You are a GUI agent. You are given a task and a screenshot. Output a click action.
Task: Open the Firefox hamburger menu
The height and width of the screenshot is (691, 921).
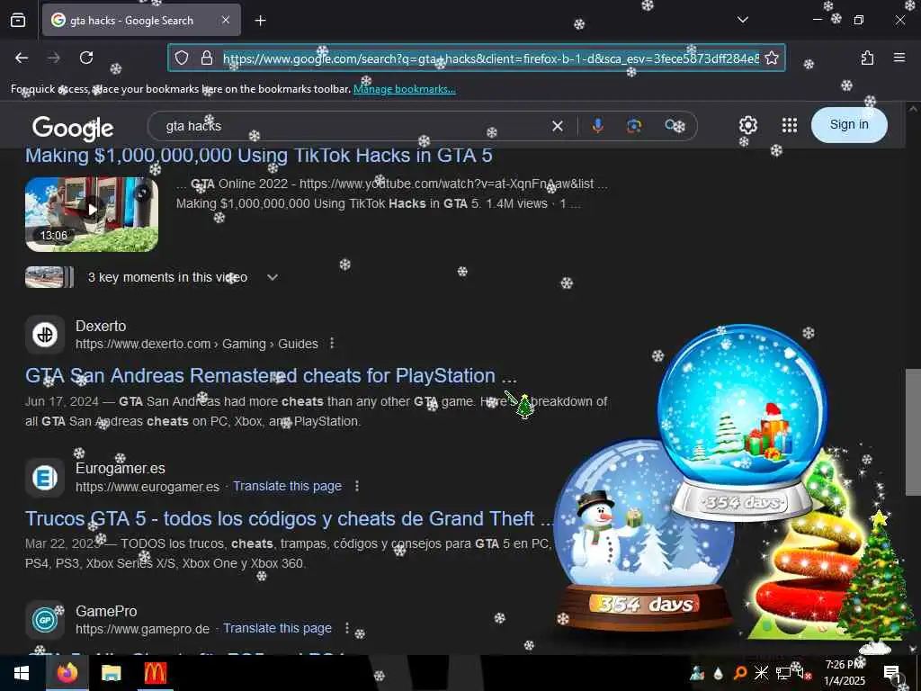pyautogui.click(x=899, y=58)
